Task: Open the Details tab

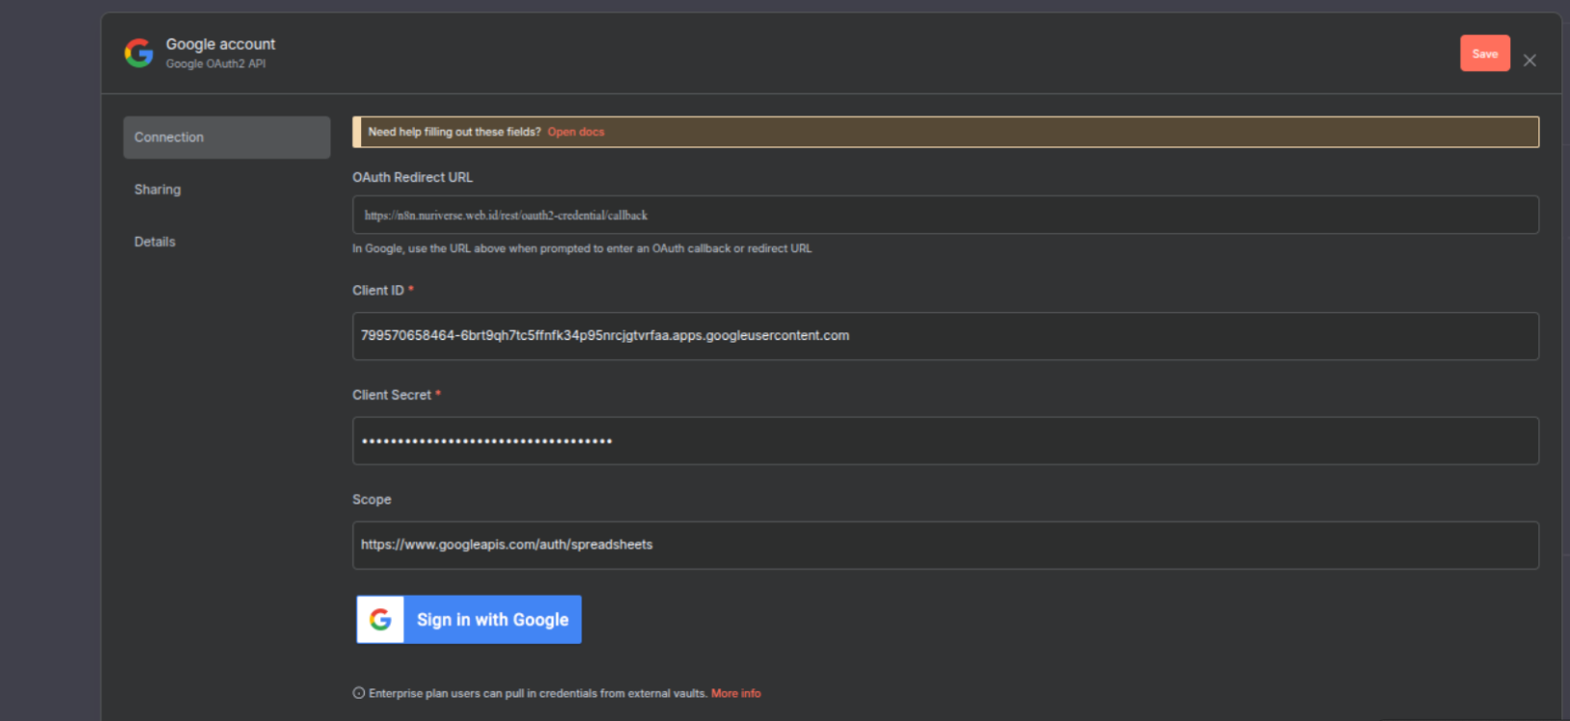Action: (155, 242)
